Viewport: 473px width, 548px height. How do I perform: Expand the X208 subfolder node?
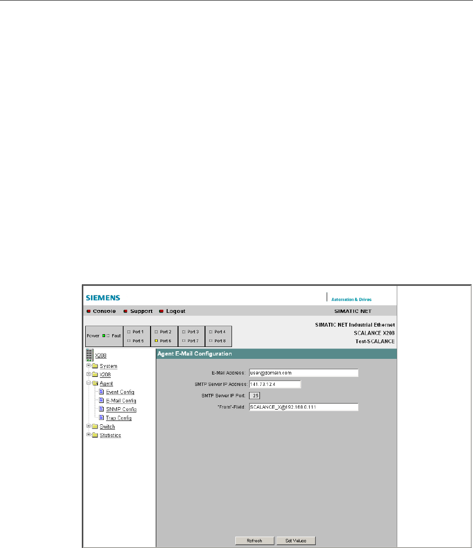click(89, 374)
